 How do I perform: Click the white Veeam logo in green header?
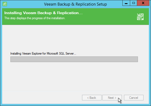click(140, 17)
